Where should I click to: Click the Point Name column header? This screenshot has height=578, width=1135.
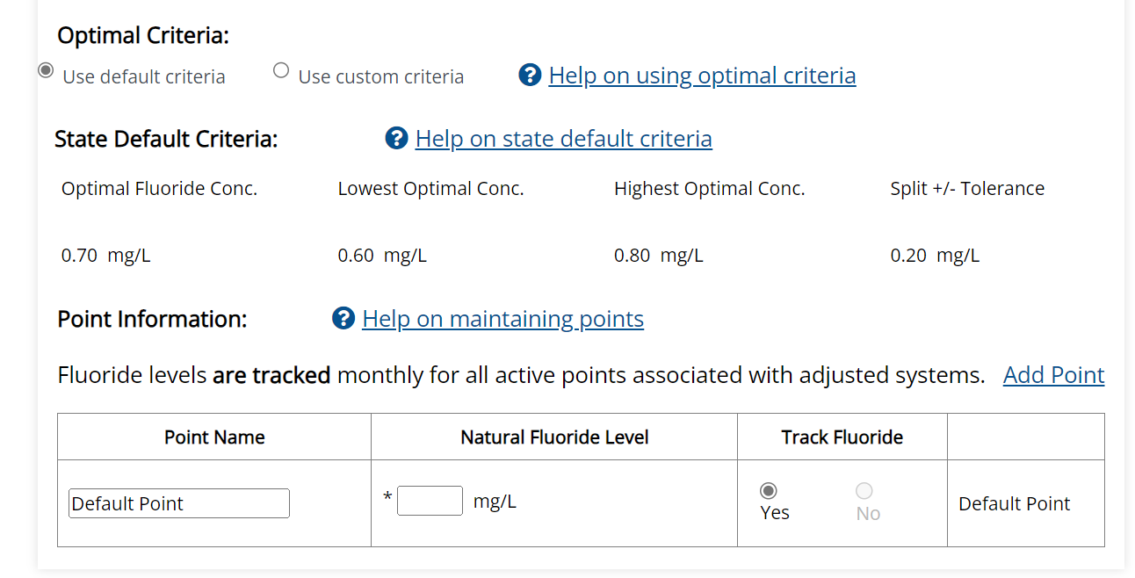click(x=214, y=437)
